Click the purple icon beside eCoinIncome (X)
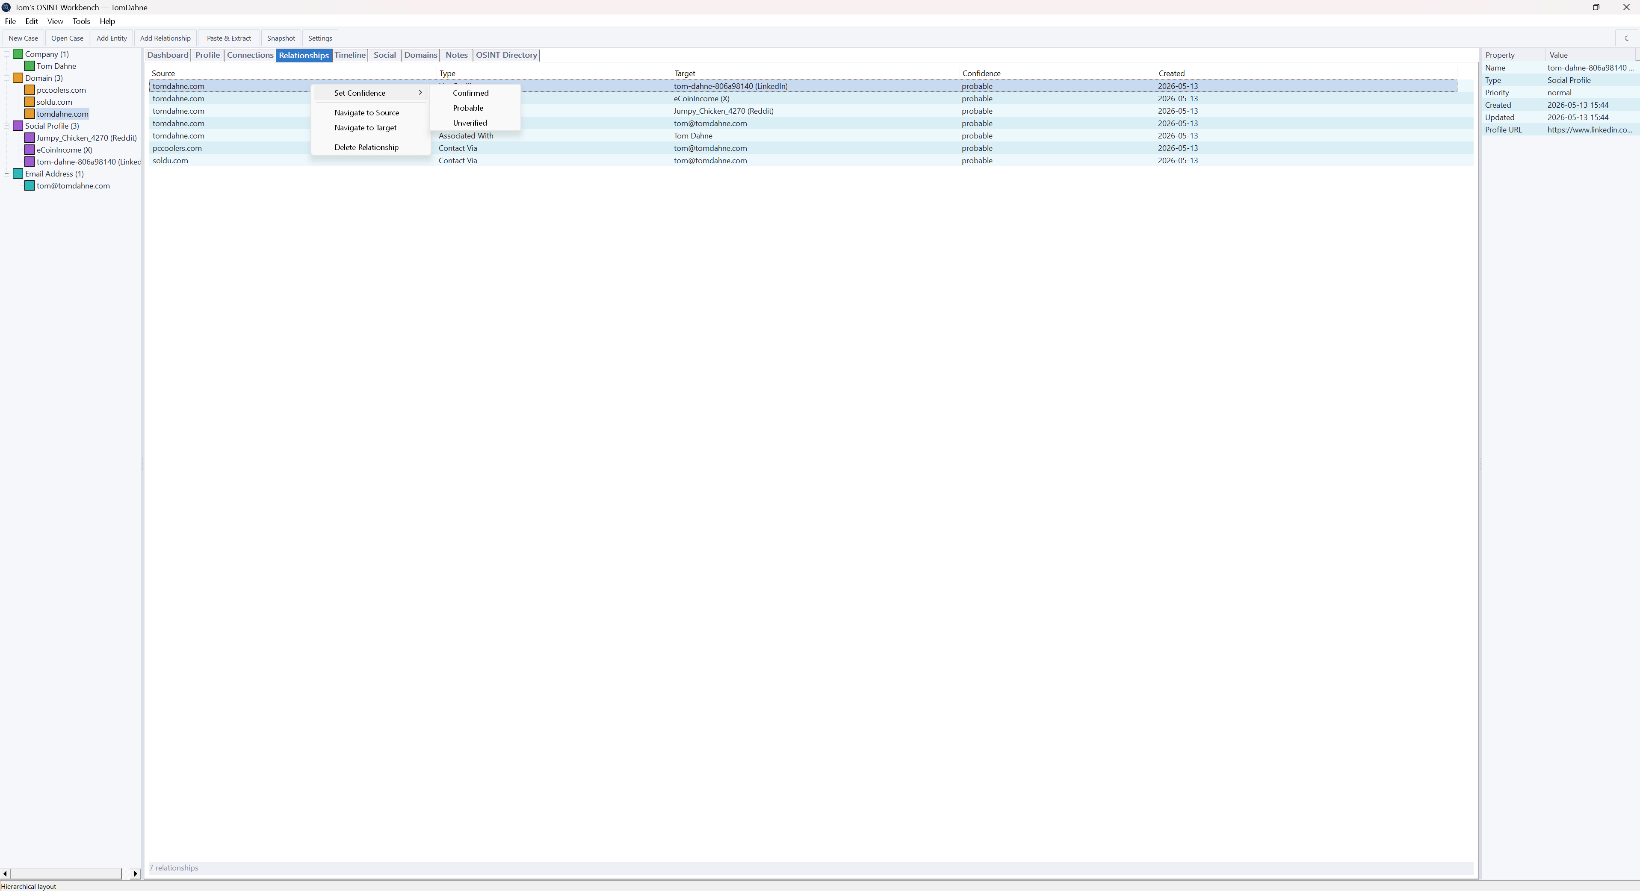Viewport: 1640px width, 891px height. (29, 150)
